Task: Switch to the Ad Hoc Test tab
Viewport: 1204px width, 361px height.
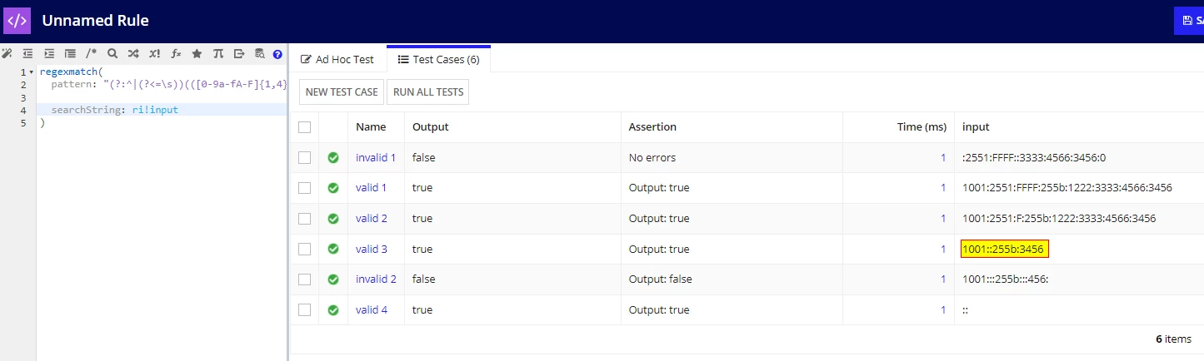Action: coord(337,59)
